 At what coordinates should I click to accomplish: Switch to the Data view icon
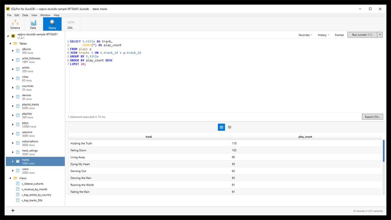[33, 22]
